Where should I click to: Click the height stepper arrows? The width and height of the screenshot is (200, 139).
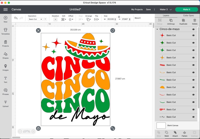pyautogui.click(x=130, y=19)
